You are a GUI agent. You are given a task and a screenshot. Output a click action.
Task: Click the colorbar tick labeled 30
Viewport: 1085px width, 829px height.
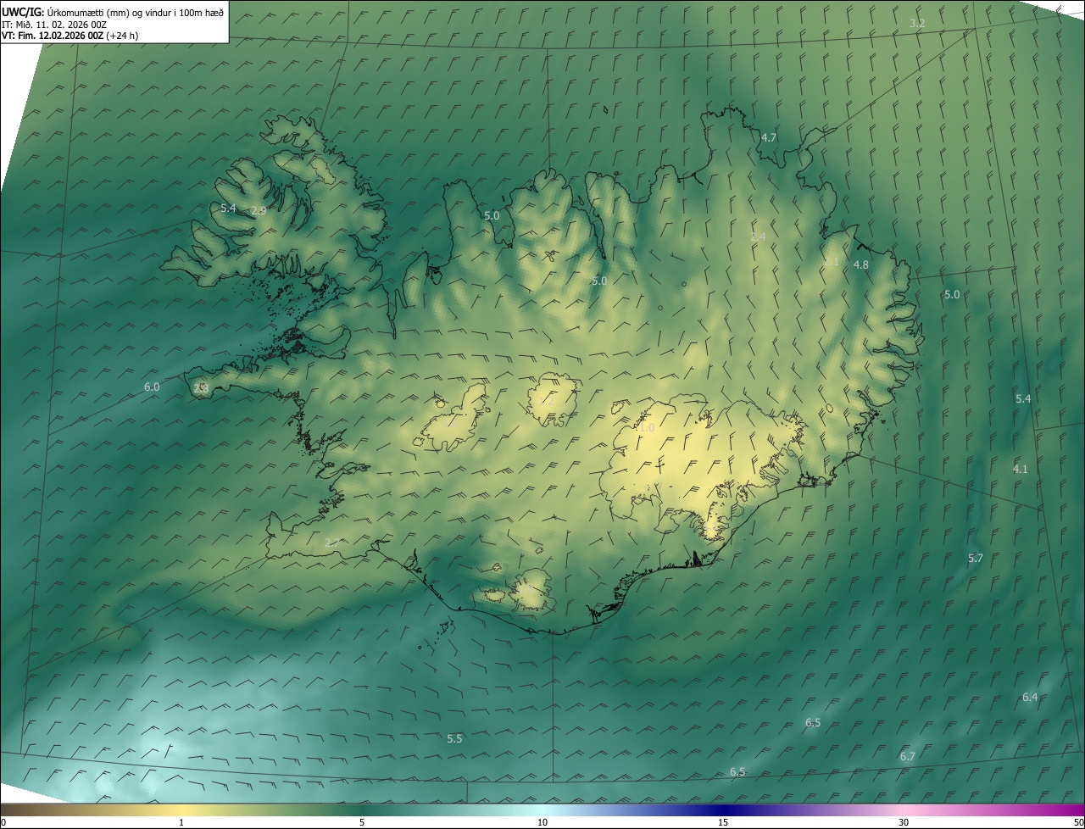click(904, 822)
